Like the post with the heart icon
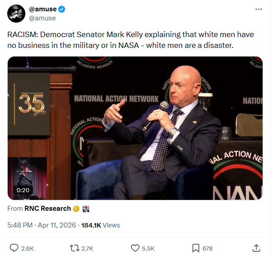The height and width of the screenshot is (256, 273). 135,248
